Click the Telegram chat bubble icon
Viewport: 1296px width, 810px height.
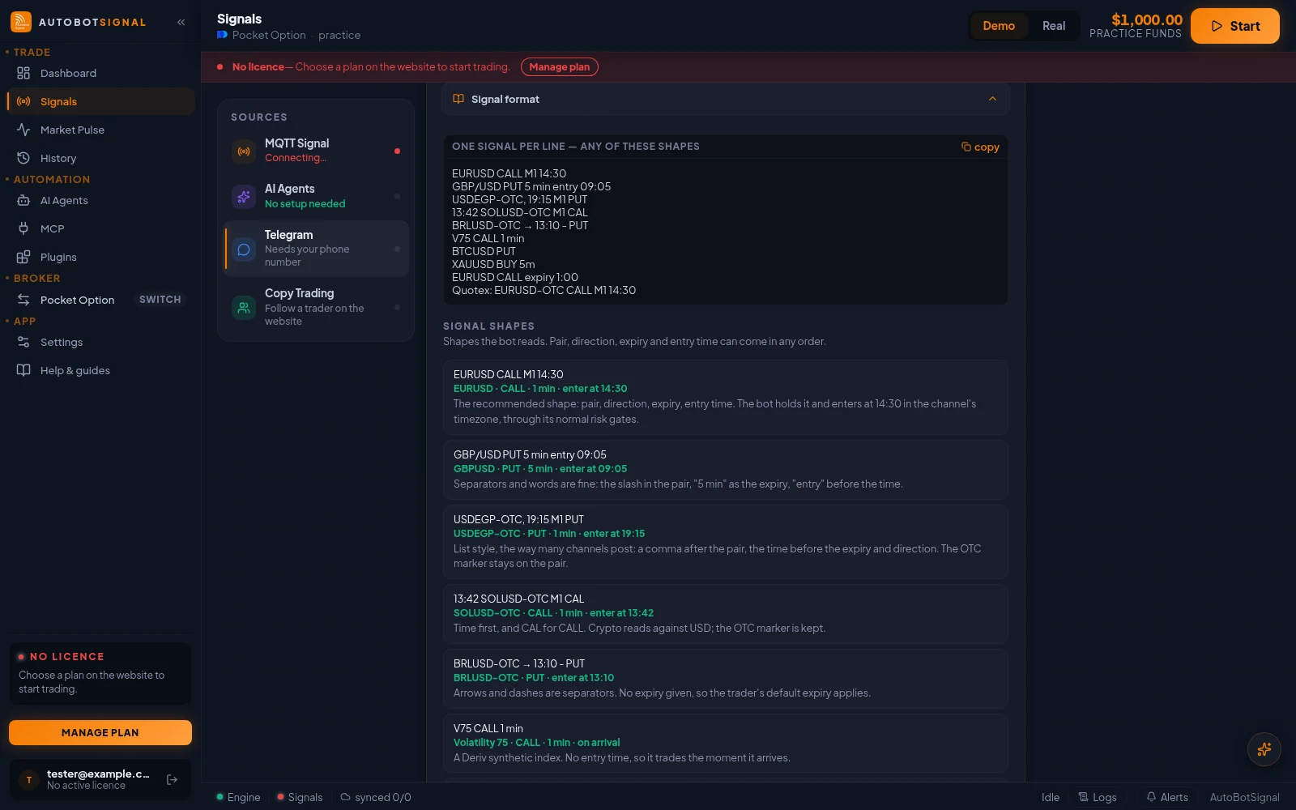[x=244, y=249]
